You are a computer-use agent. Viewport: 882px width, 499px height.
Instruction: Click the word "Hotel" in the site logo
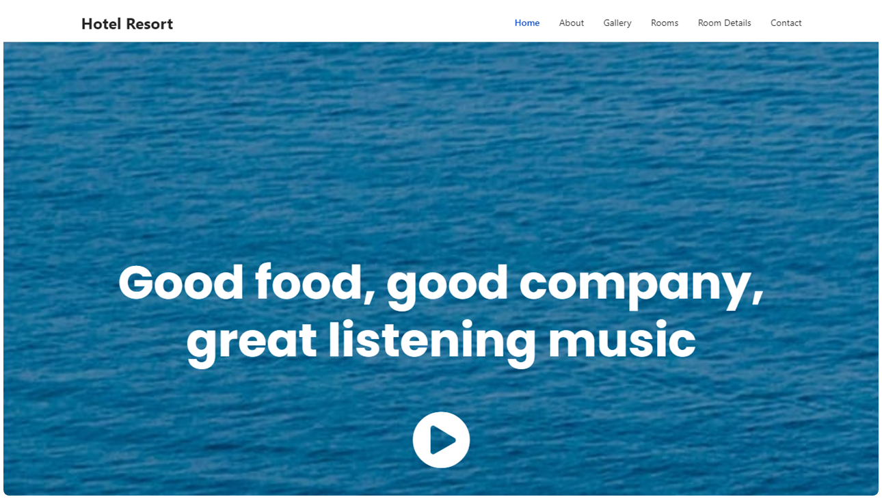[102, 24]
